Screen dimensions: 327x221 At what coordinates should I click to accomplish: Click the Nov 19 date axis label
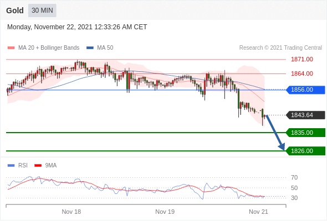coord(165,212)
